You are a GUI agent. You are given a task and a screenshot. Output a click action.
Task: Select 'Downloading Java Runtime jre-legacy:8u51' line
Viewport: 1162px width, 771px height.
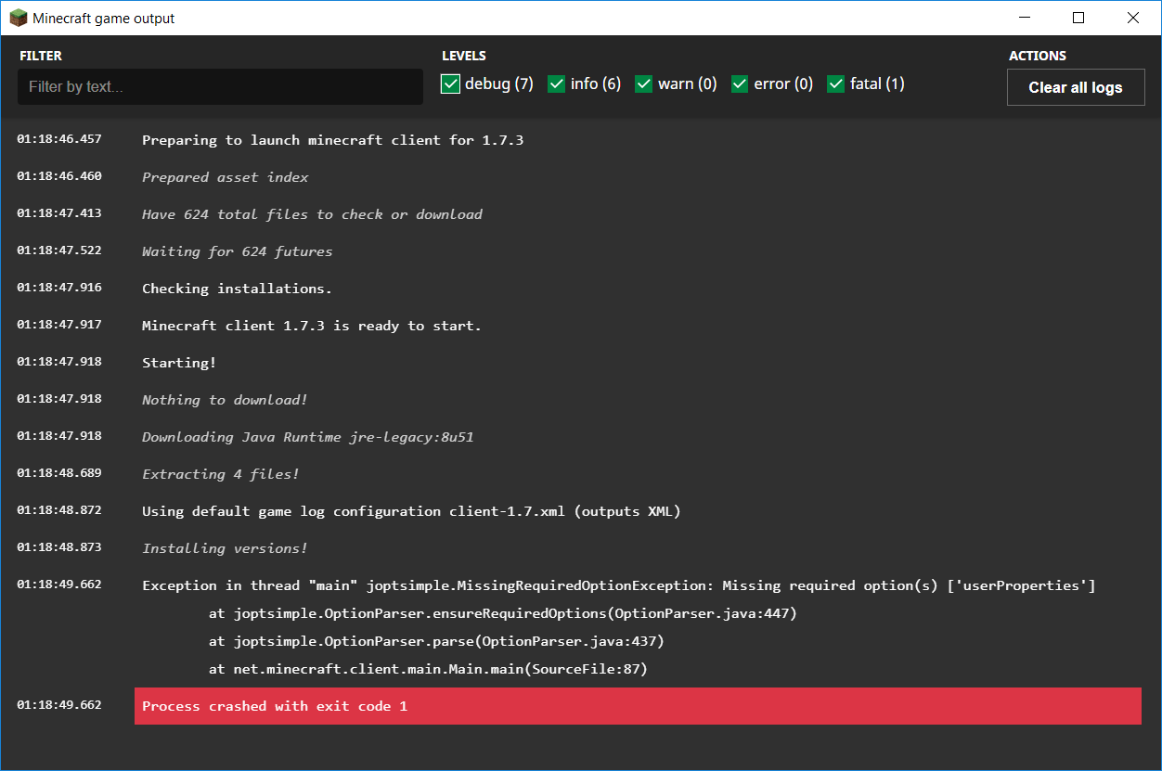pos(308,437)
